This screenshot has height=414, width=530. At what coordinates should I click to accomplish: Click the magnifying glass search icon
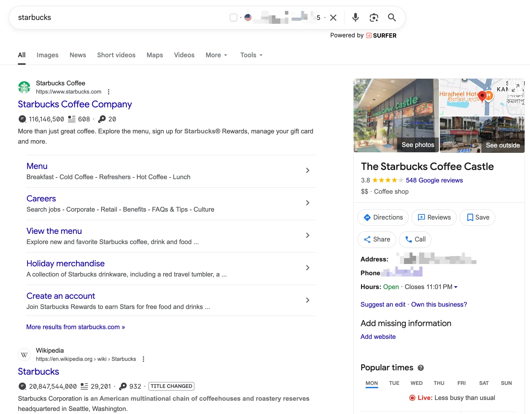point(392,17)
